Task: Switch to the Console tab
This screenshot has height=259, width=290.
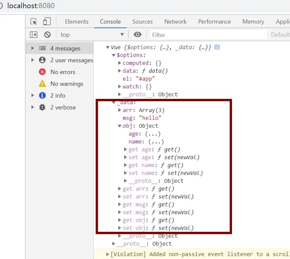Action: pyautogui.click(x=110, y=22)
